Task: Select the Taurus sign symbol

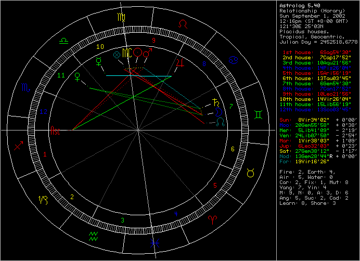Action: click(250, 174)
